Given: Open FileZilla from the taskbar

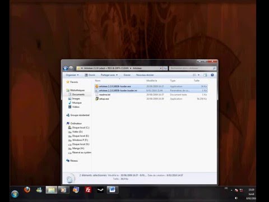Looking at the screenshot, I should coord(88,190).
